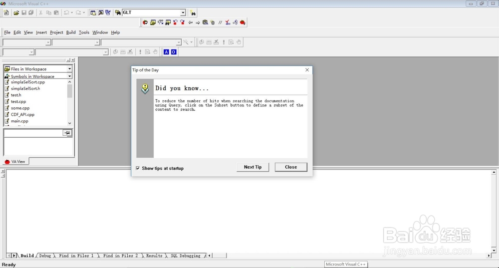Click the Visual Assist navigate forward arrow
This screenshot has height=268, width=499.
click(x=198, y=22)
